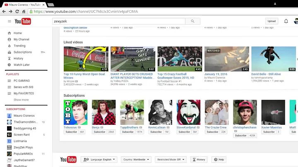Click the footer History button
This screenshot has width=298, height=167.
pos(199,160)
